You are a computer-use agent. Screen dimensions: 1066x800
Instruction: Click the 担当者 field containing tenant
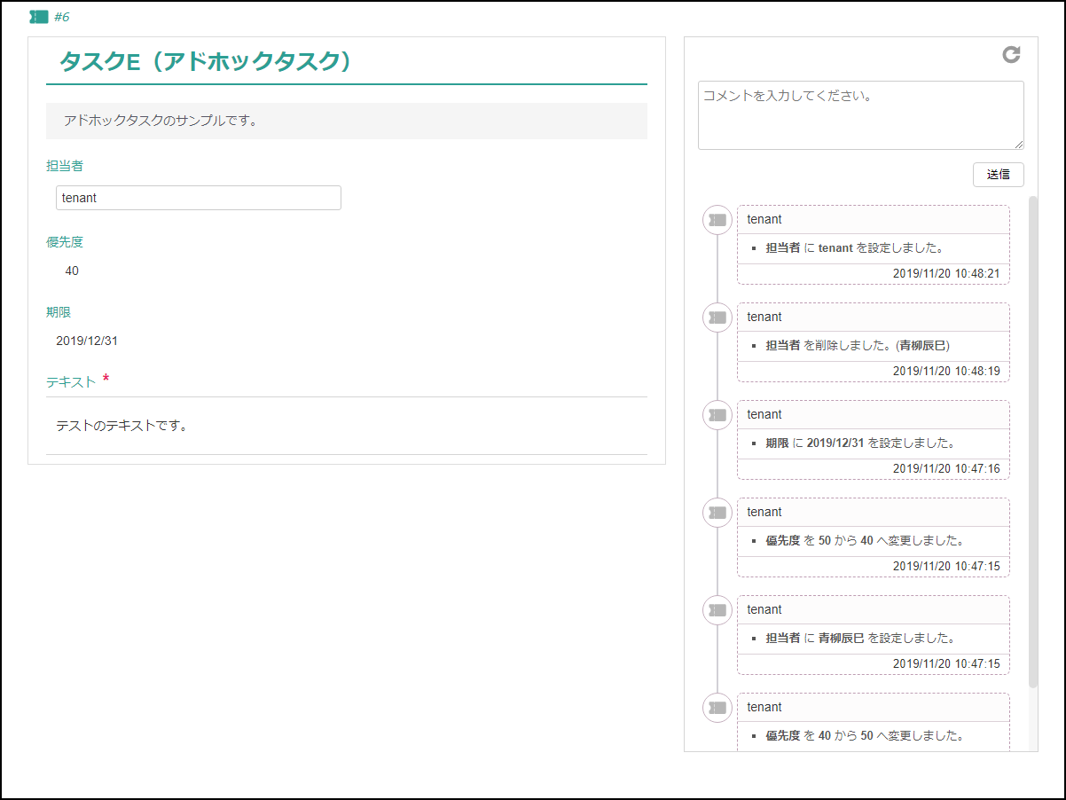point(199,198)
